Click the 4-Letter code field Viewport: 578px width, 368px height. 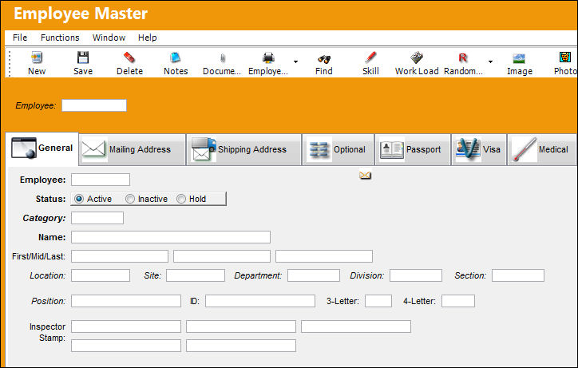[458, 301]
